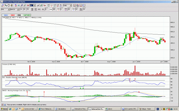This screenshot has height=111, width=179.
Task: Toggle the VOL OVR volume overlay button
Action: (x=81, y=9)
